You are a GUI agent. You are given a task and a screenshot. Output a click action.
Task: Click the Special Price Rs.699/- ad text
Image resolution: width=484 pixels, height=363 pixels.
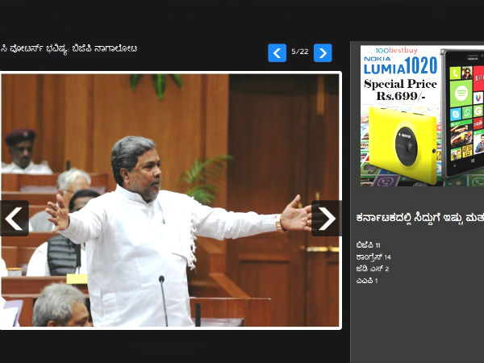tap(399, 90)
